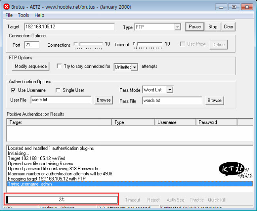Screen dimensions: 257x211
Task: Maximize the Brutus window
Action: click(234, 7)
